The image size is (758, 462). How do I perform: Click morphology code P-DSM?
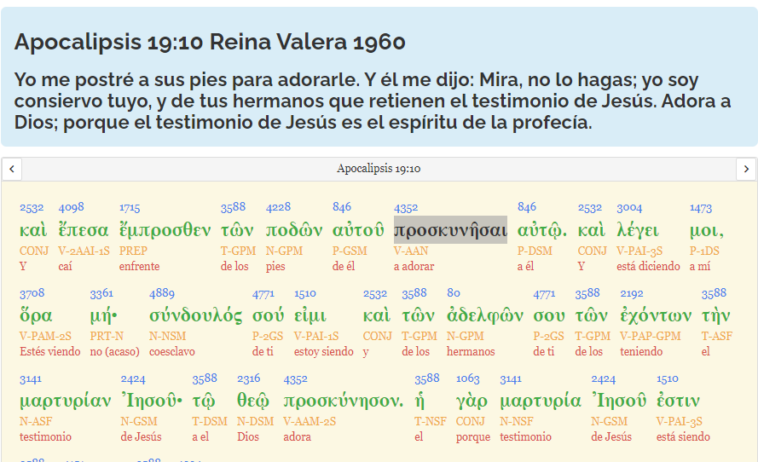coord(535,251)
